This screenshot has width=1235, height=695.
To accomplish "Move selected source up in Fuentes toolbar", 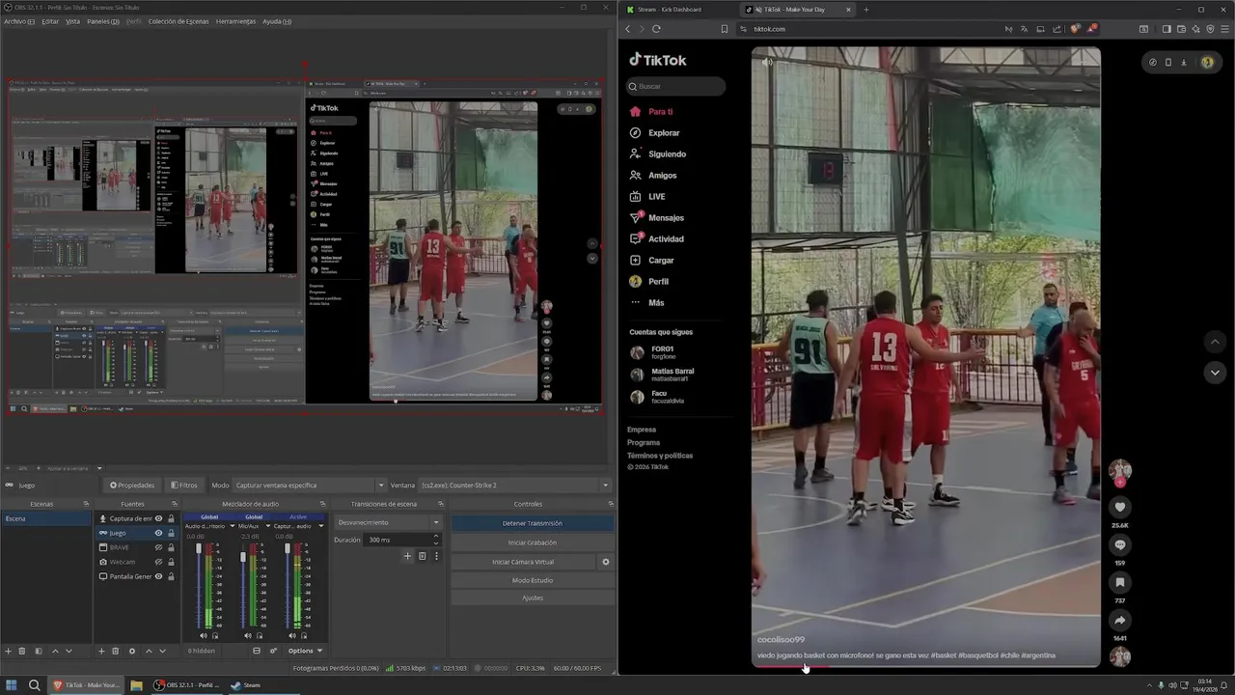I will (x=148, y=651).
